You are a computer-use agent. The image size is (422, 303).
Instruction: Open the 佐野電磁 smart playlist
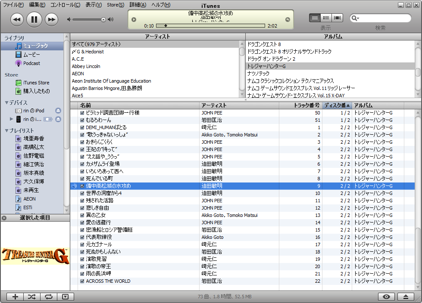point(32,155)
